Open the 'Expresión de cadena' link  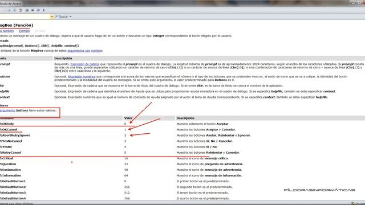tap(85, 64)
